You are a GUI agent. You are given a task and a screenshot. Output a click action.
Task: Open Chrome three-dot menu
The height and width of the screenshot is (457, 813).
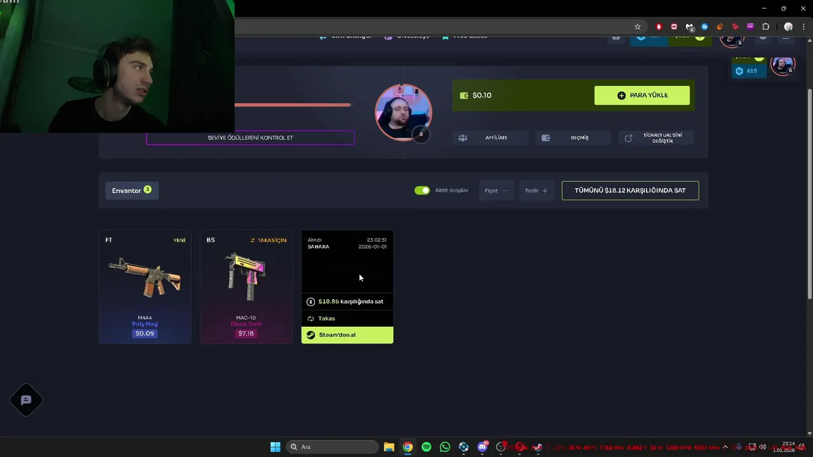[x=803, y=27]
